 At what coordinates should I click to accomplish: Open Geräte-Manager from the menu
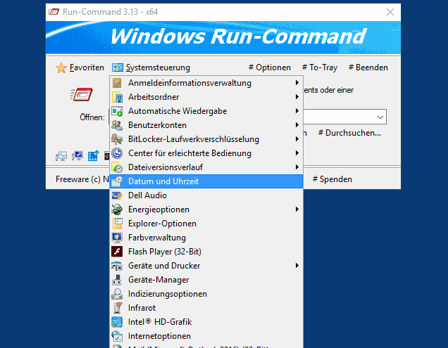[x=206, y=280]
